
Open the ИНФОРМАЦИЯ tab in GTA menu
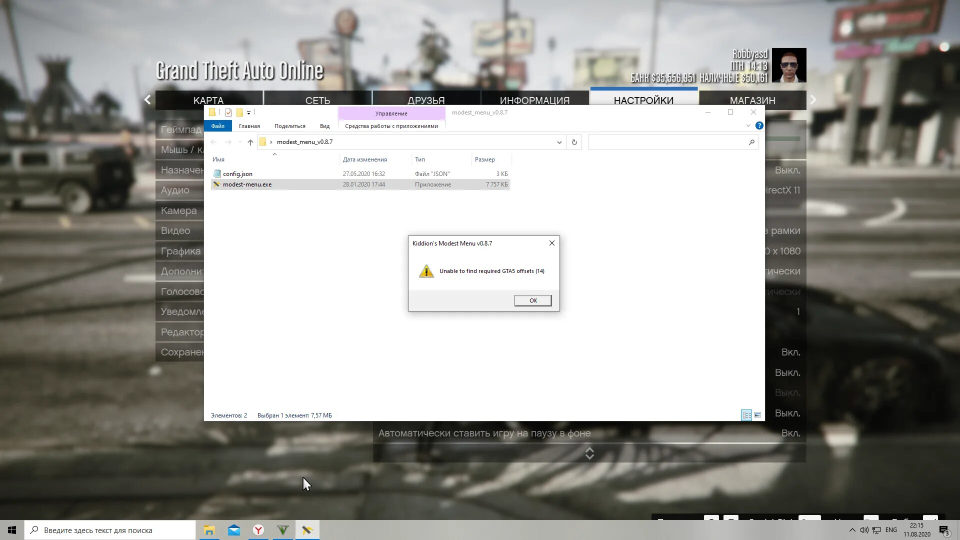(534, 100)
